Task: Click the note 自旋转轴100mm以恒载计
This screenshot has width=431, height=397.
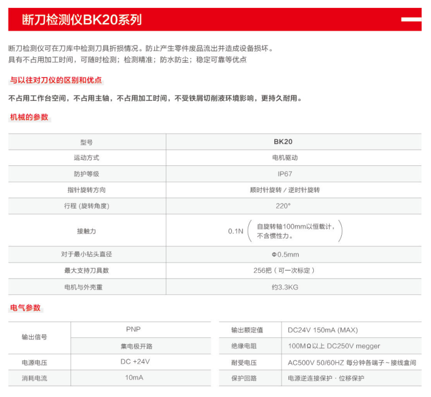Action: [296, 227]
